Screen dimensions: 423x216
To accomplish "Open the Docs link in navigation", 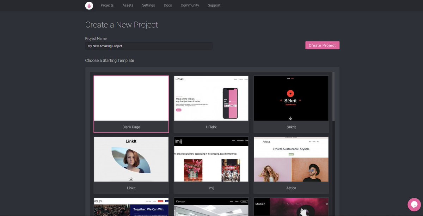I will 168,5.
